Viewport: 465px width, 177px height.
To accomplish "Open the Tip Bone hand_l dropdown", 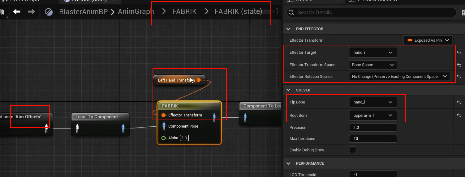I will (373, 102).
